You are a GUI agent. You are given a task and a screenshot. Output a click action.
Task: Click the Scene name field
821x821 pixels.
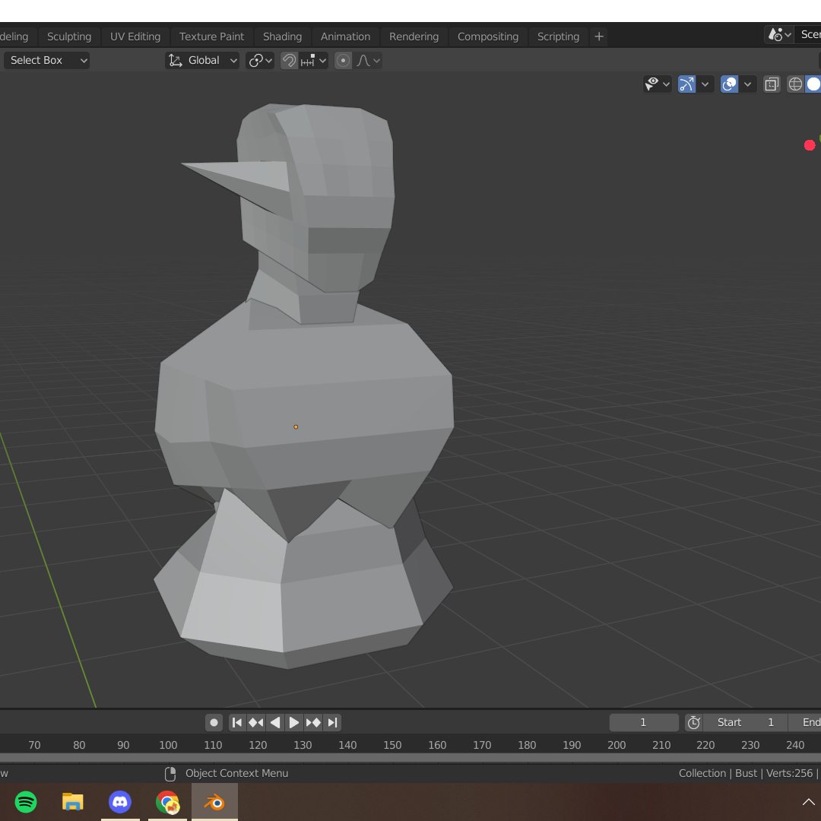(x=809, y=34)
